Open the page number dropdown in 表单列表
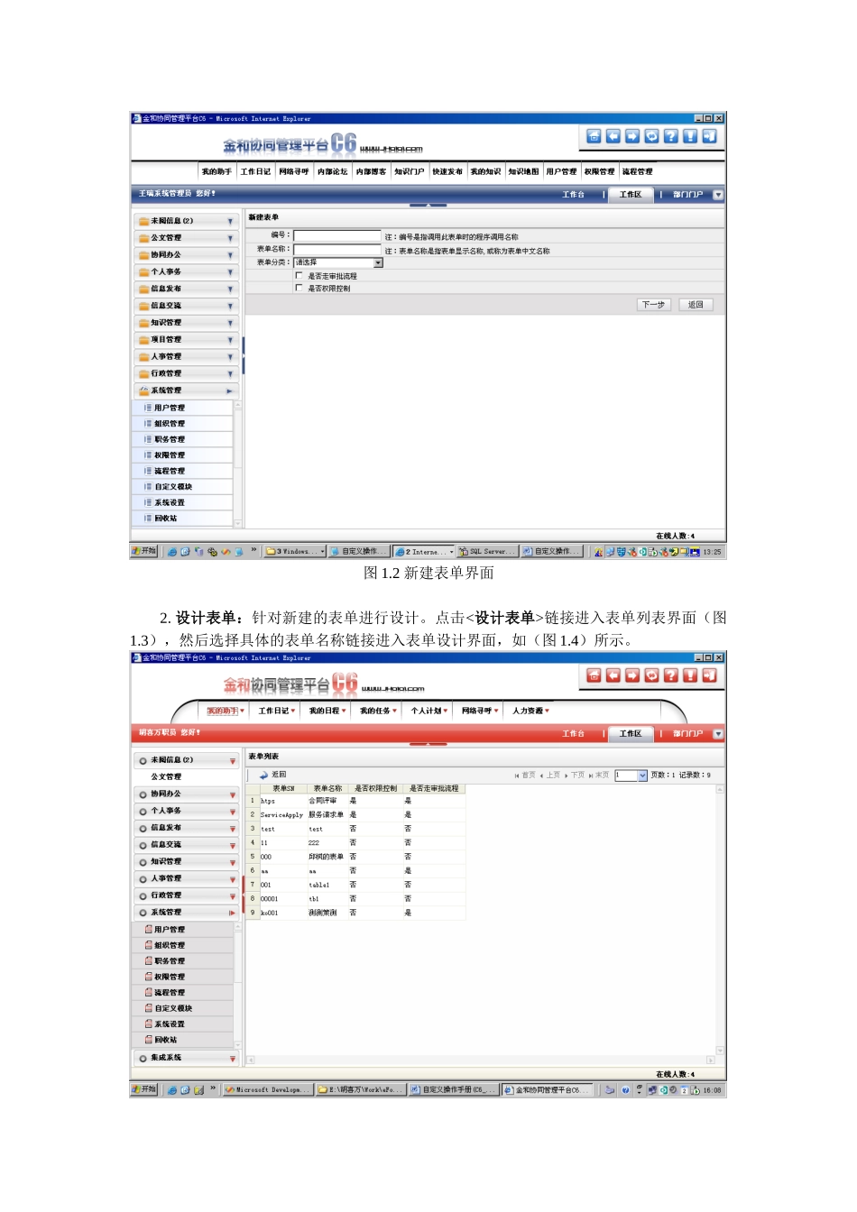 (642, 776)
